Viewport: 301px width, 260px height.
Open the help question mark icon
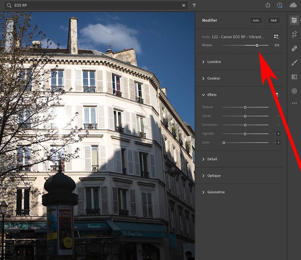[279, 5]
